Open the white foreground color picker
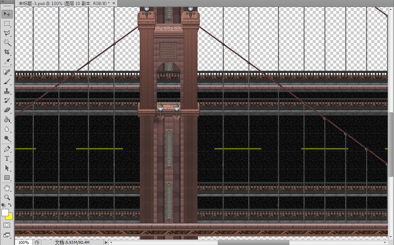The width and height of the screenshot is (394, 245). pos(5,213)
